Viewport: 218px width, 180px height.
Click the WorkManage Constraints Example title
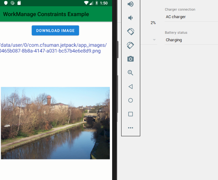coord(46,14)
